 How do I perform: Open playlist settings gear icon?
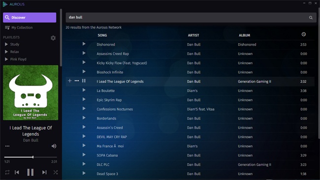(53, 38)
